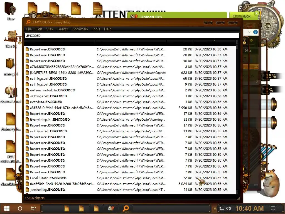Screen dimensions: 285x214
Task: Click the 3/20/2023 10:38 AM date cell
Action: (x=211, y=49)
